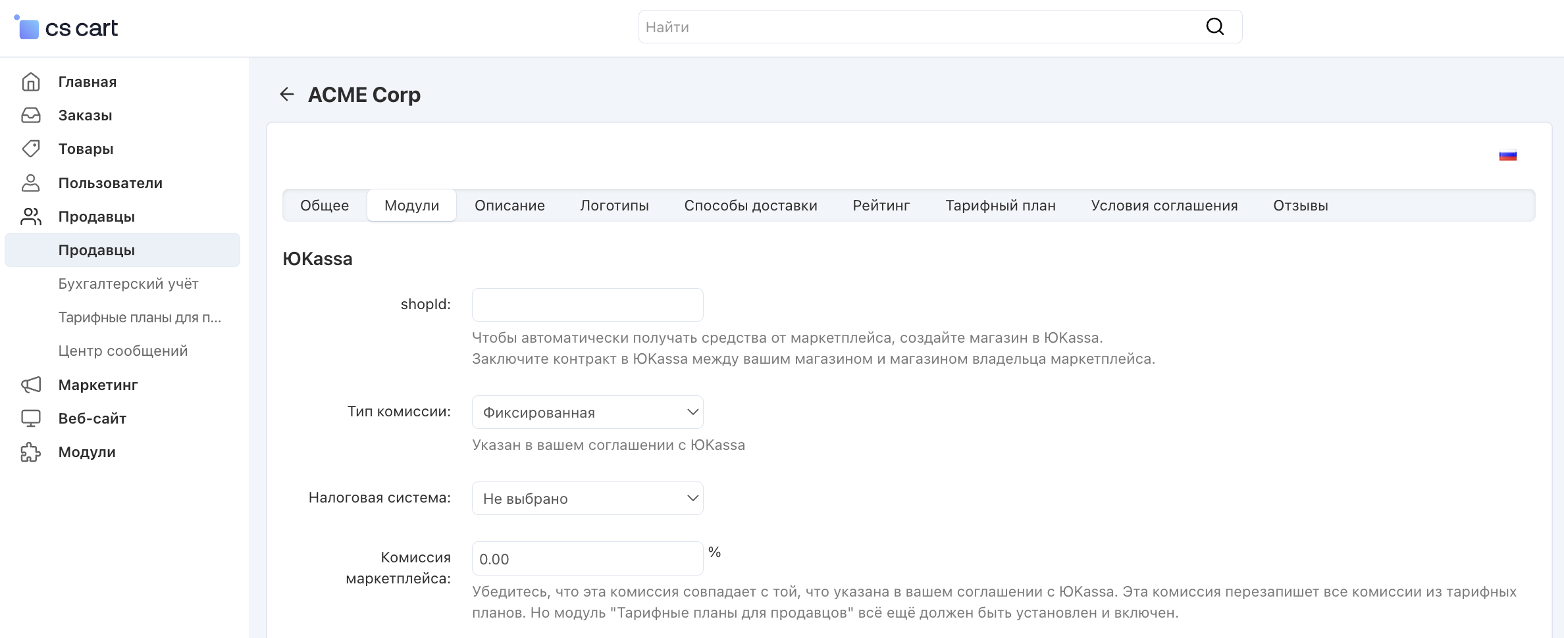Image resolution: width=1564 pixels, height=638 pixels.
Task: Click the Маркетинг megaphone icon
Action: (31, 385)
